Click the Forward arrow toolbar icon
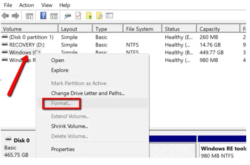Image resolution: width=250 pixels, height=165 pixels. (16, 16)
